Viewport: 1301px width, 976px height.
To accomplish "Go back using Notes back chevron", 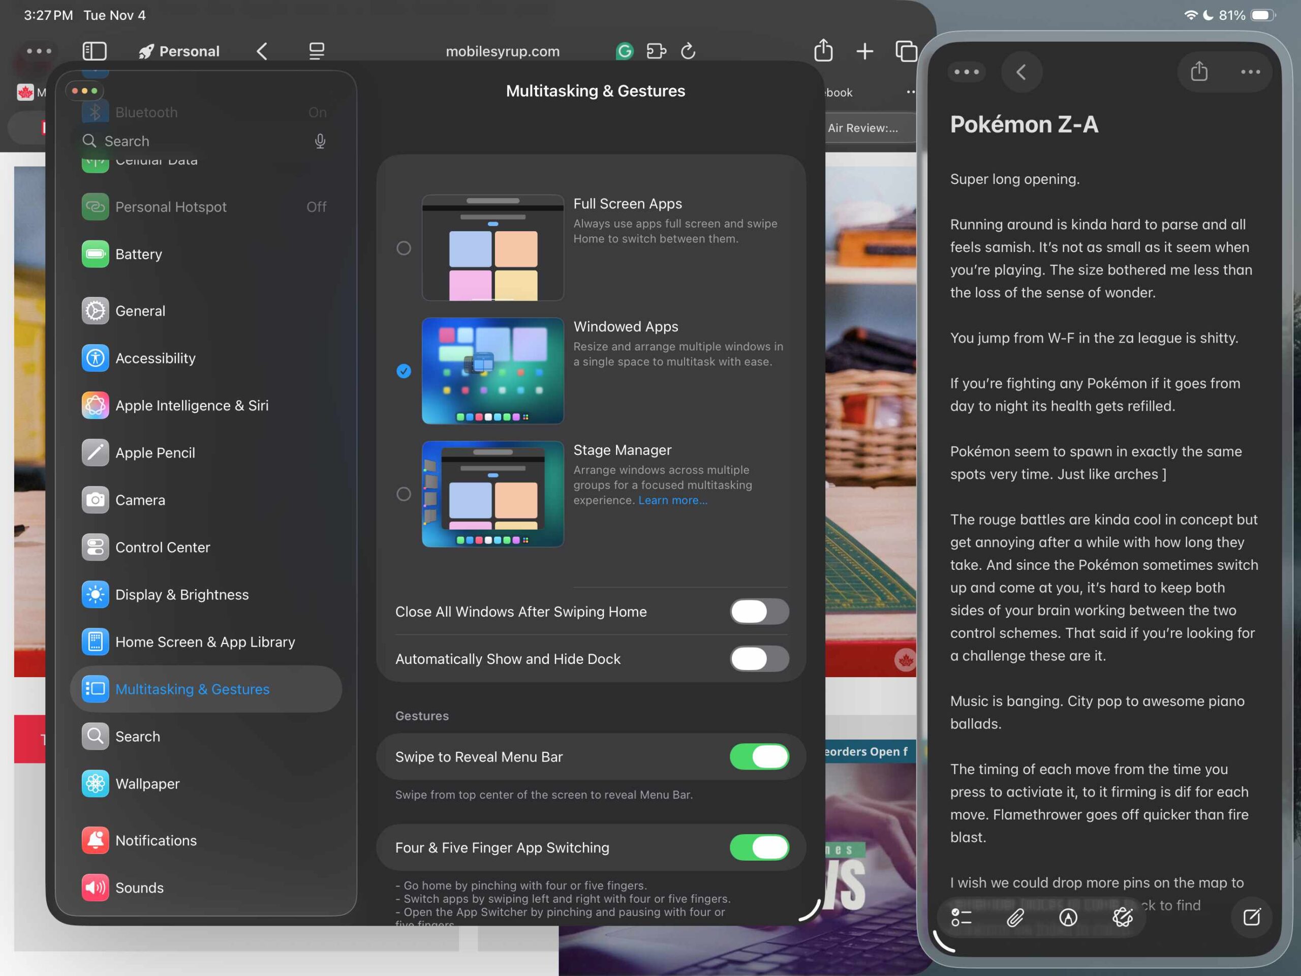I will coord(1021,72).
